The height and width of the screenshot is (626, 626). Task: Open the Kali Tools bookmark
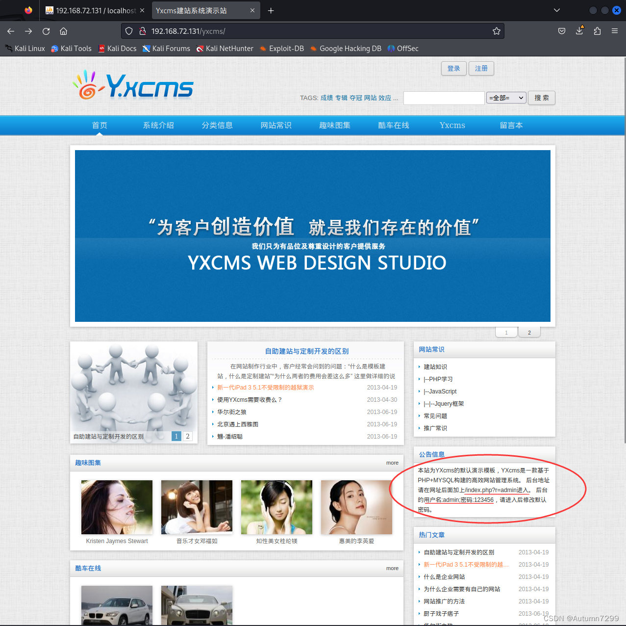coord(72,49)
